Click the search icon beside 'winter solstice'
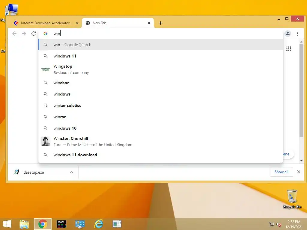 tap(46, 105)
